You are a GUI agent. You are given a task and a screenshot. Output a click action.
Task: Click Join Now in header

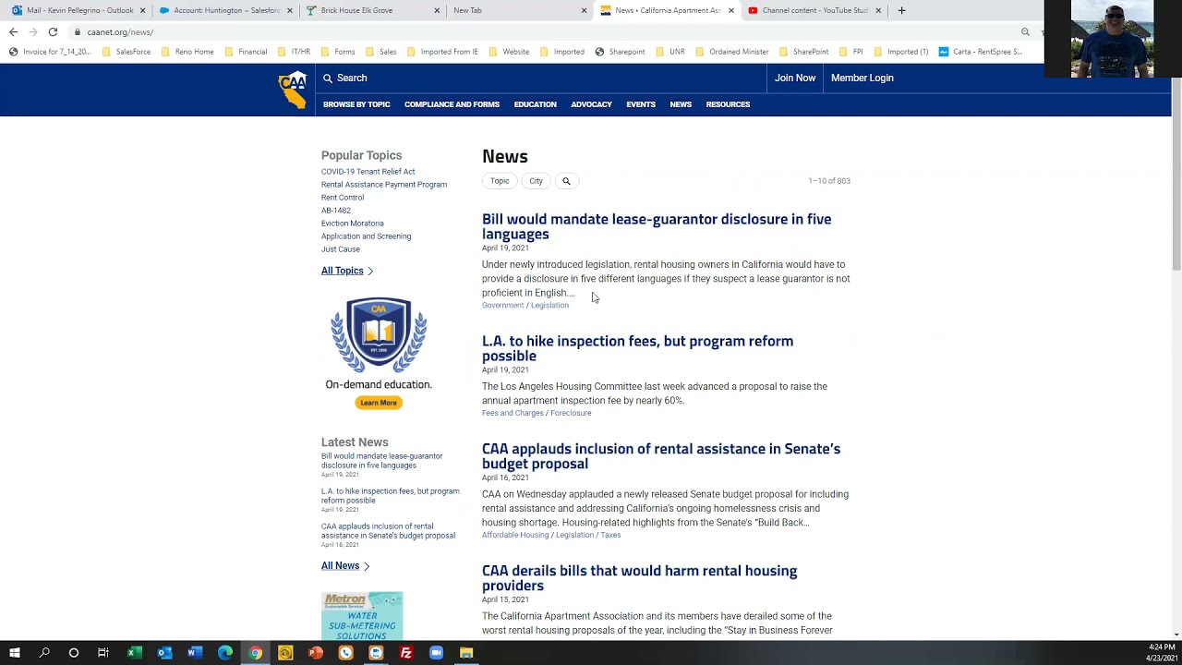(x=795, y=79)
